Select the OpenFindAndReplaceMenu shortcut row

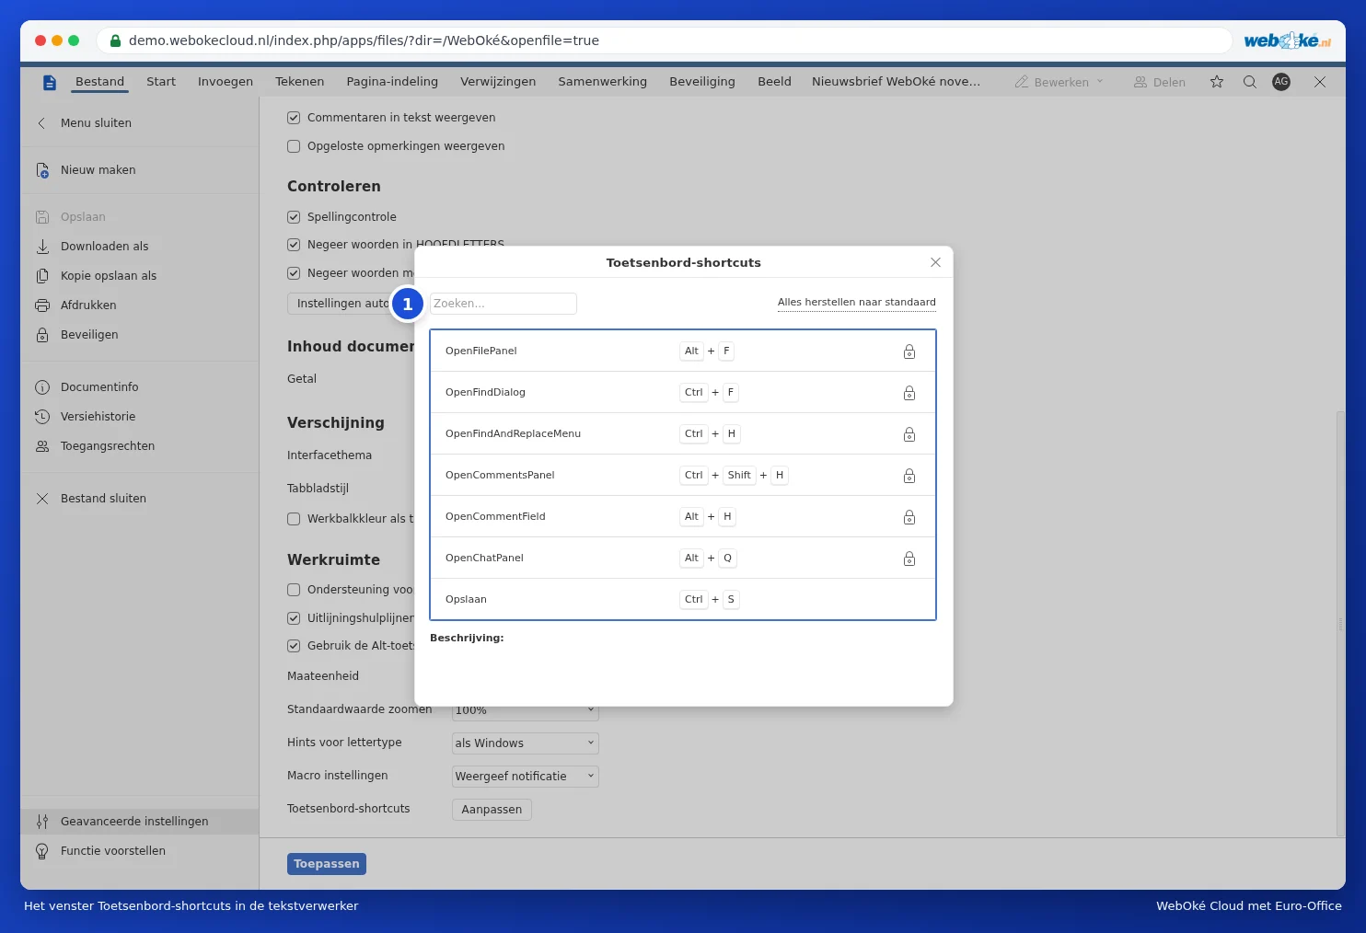click(x=683, y=433)
